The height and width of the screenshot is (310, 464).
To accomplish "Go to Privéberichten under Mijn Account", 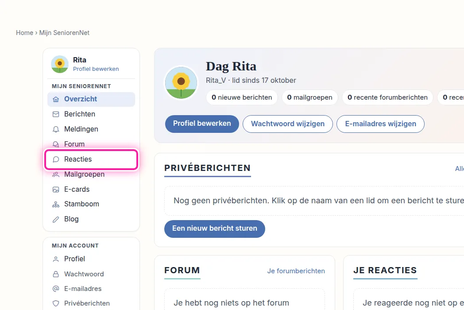I will (x=91, y=303).
